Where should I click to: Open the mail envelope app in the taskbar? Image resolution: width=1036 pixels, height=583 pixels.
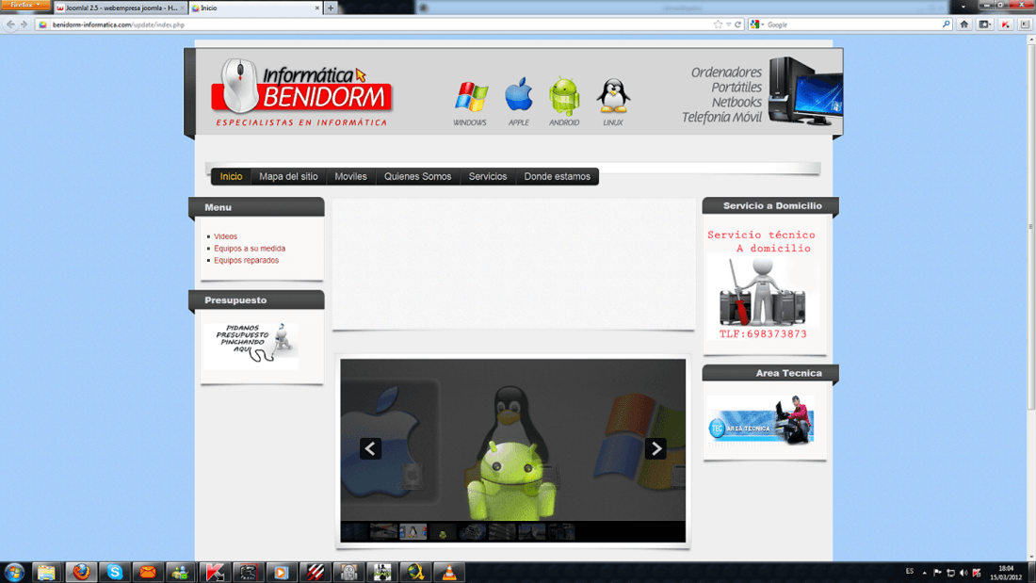tap(147, 573)
